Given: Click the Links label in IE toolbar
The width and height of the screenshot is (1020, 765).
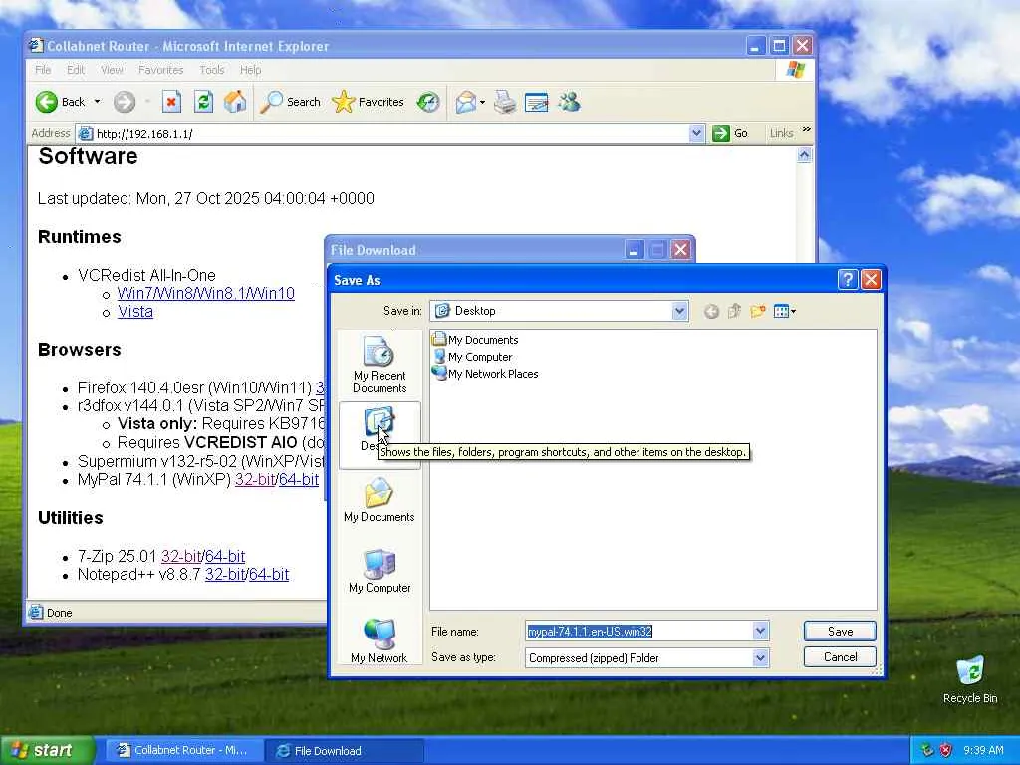Looking at the screenshot, I should [x=781, y=133].
